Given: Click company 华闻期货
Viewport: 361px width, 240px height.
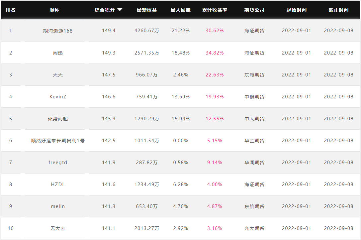Looking at the screenshot, I should 254,162.
